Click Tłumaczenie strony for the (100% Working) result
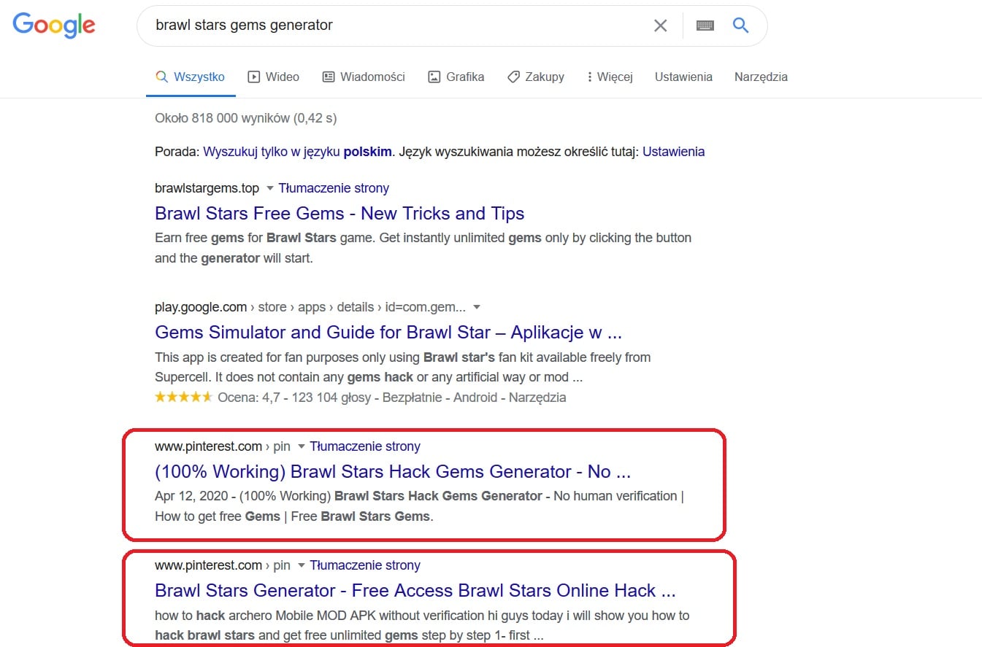Viewport: 982px width, 647px height. coord(365,446)
